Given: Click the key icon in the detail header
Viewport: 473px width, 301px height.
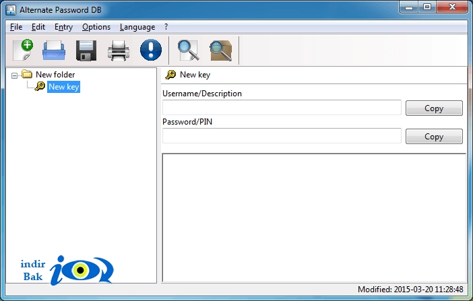Looking at the screenshot, I should click(170, 75).
